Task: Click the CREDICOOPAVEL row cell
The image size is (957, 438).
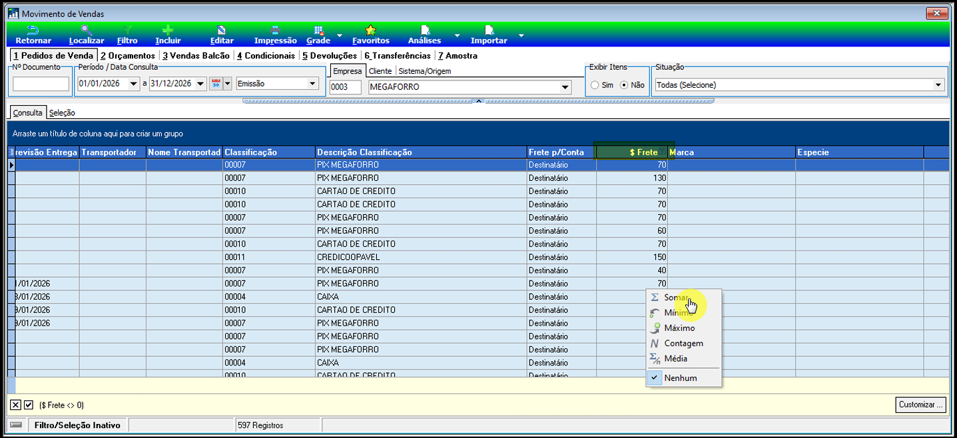Action: tap(421, 257)
